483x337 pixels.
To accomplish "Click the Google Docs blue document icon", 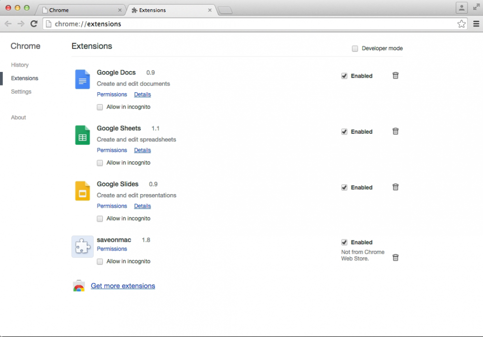I will pyautogui.click(x=83, y=79).
